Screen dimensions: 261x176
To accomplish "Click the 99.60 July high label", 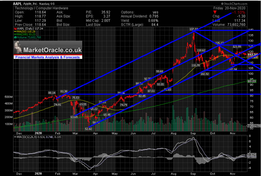I will (160, 71).
